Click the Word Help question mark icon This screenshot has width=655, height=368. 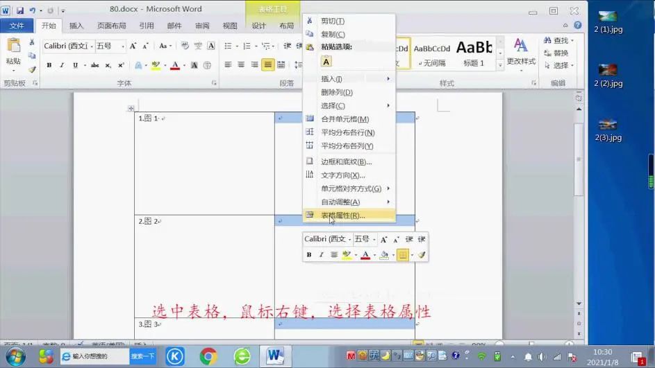pyautogui.click(x=578, y=25)
